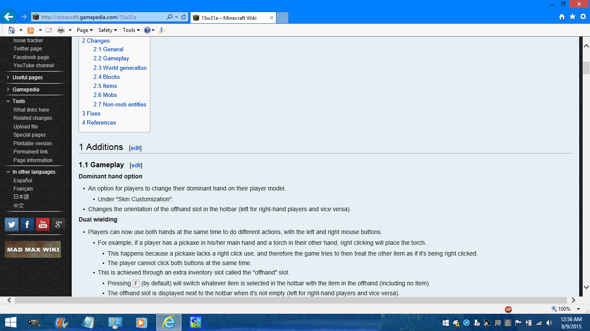590x331 pixels.
Task: Open the address bar autocomplete dropdown arrow
Action: click(176, 17)
